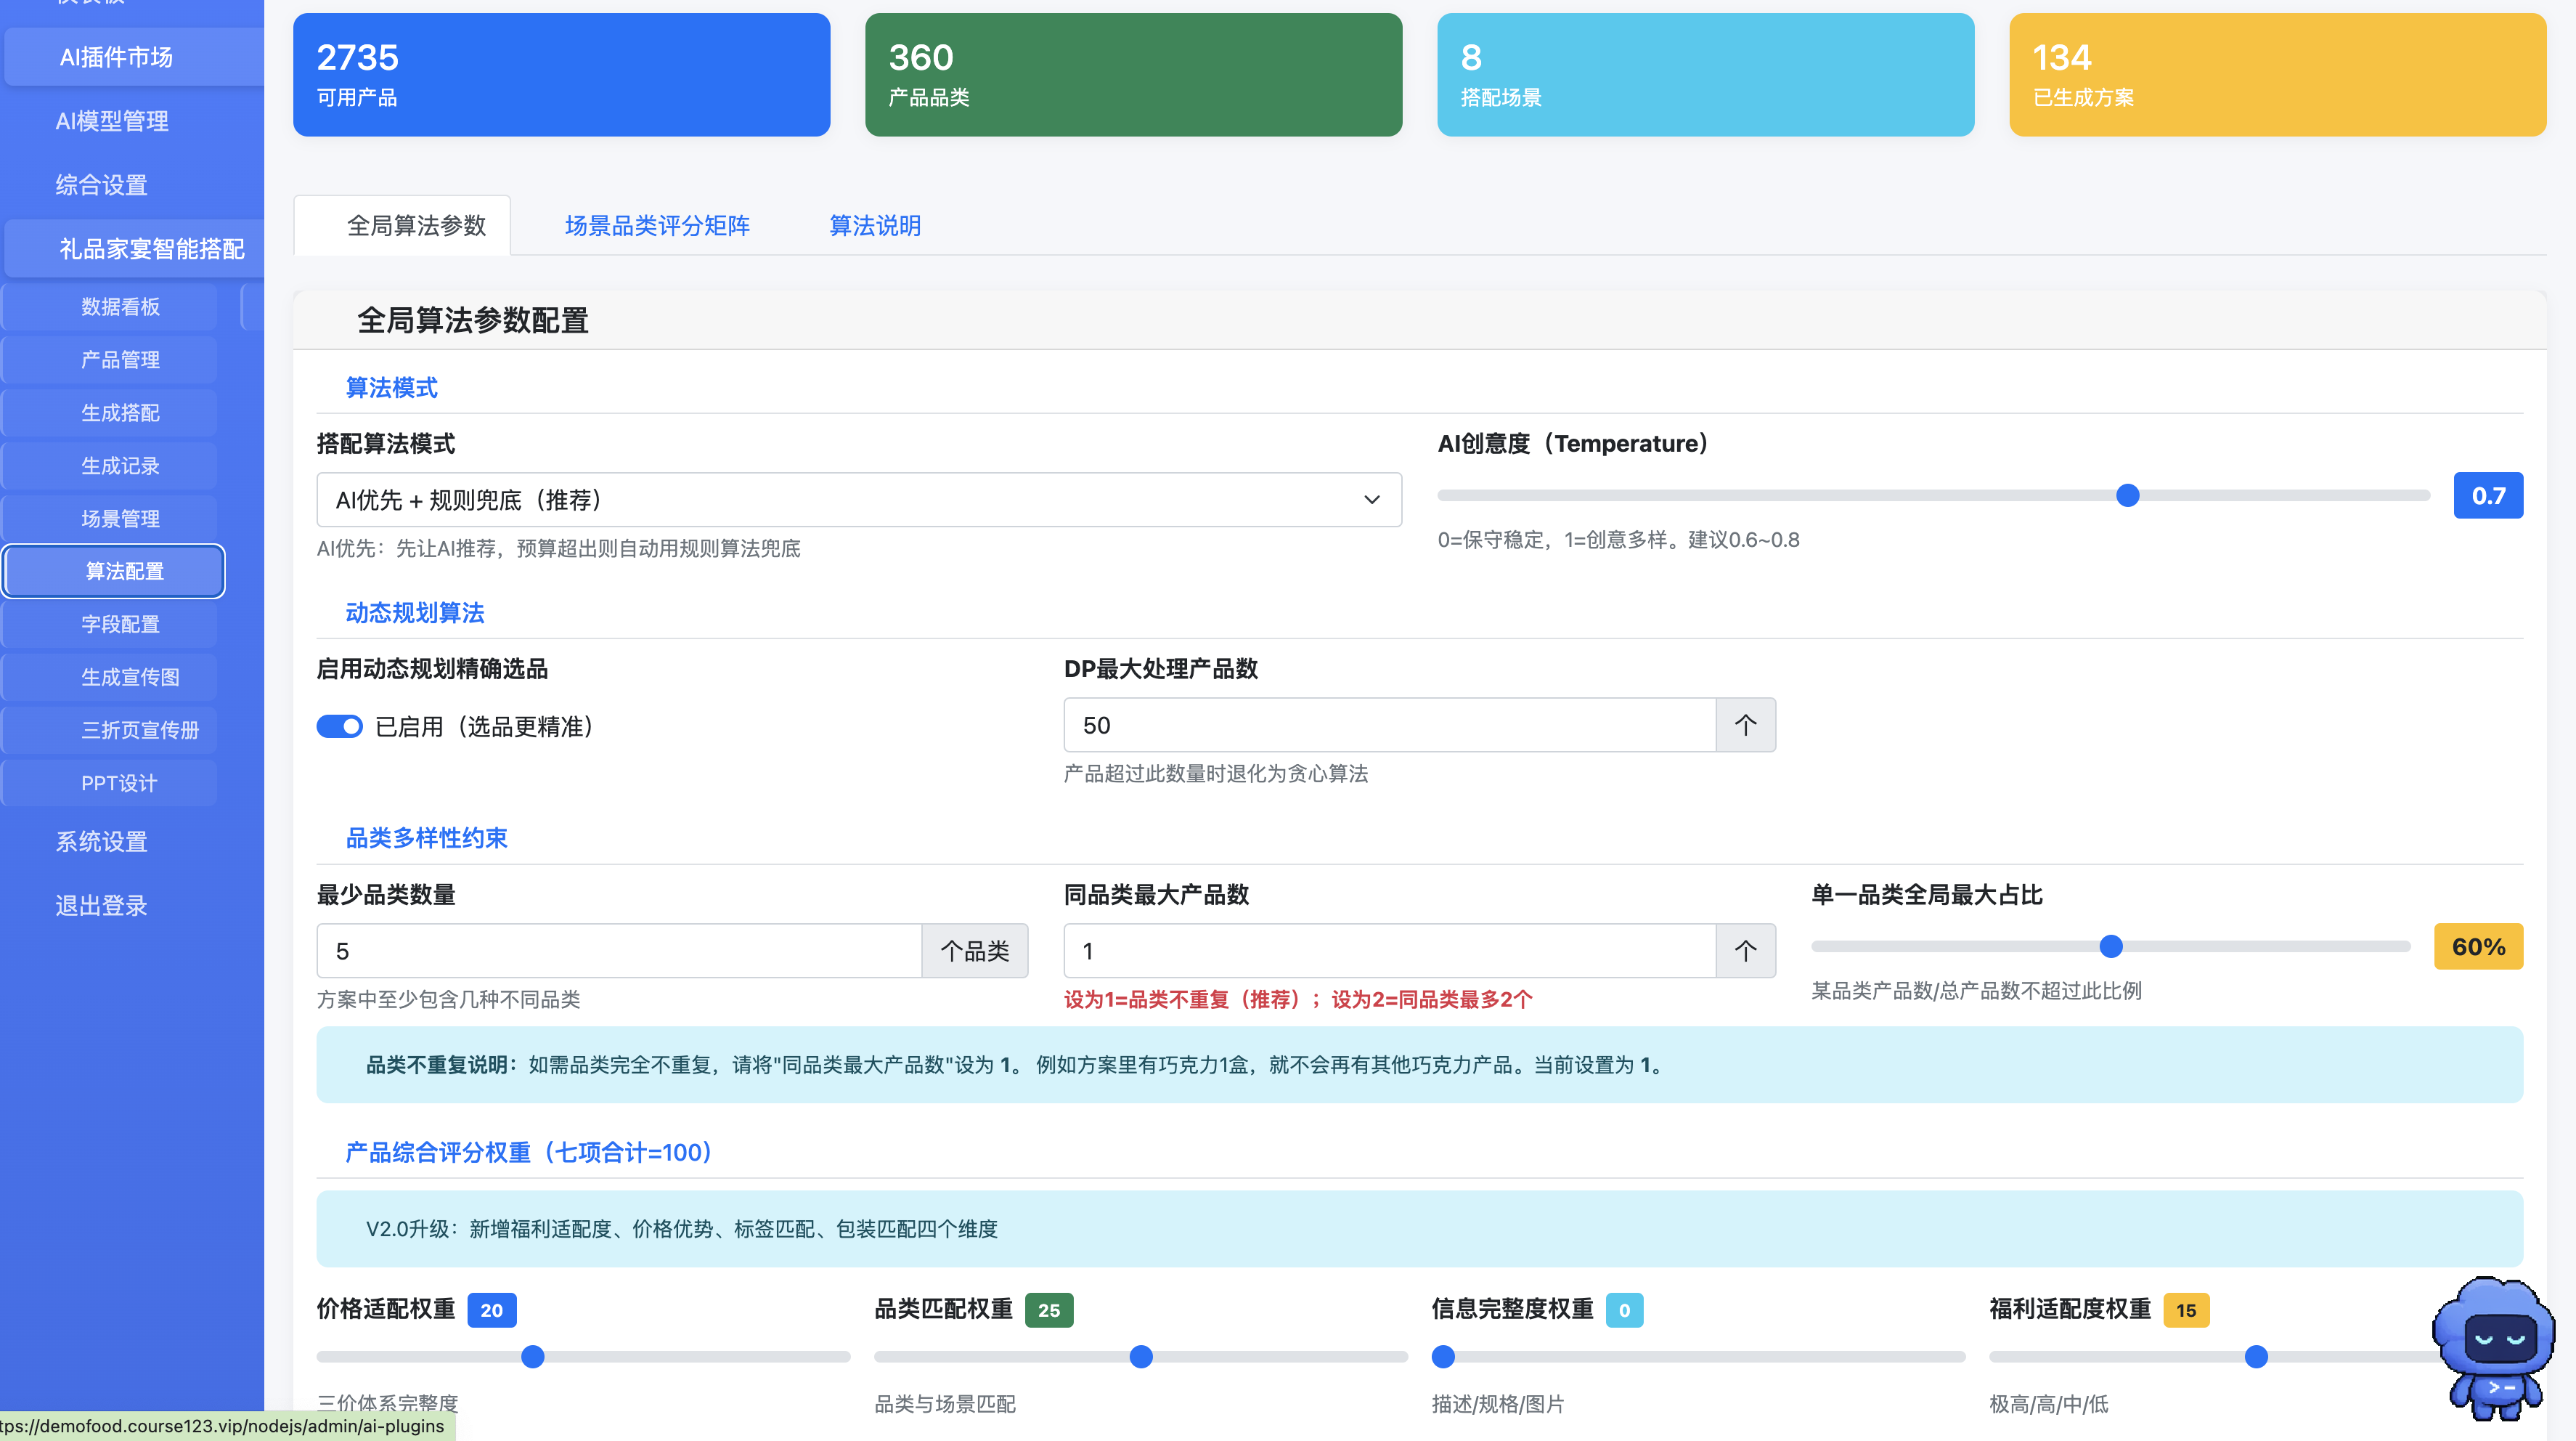The width and height of the screenshot is (2576, 1441).
Task: Switch to the 场景品类评分矩阵 tab
Action: tap(657, 226)
